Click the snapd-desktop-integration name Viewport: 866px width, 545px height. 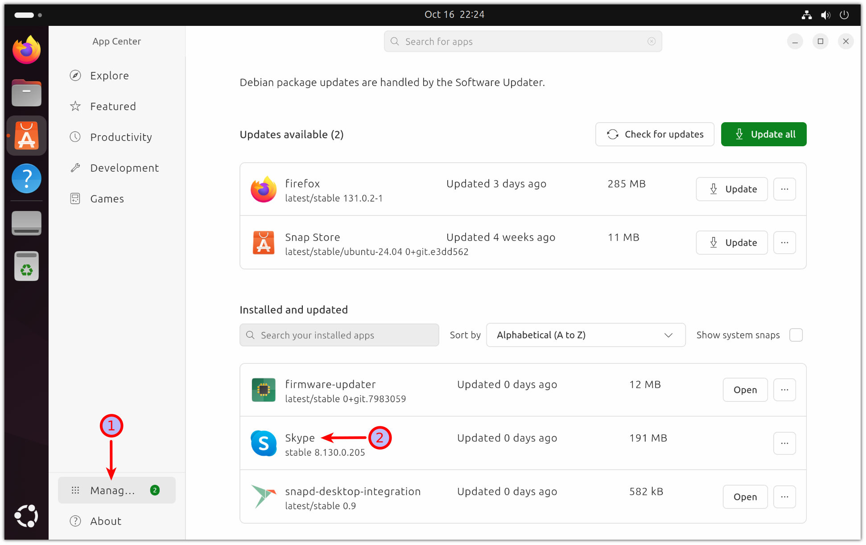coord(353,491)
